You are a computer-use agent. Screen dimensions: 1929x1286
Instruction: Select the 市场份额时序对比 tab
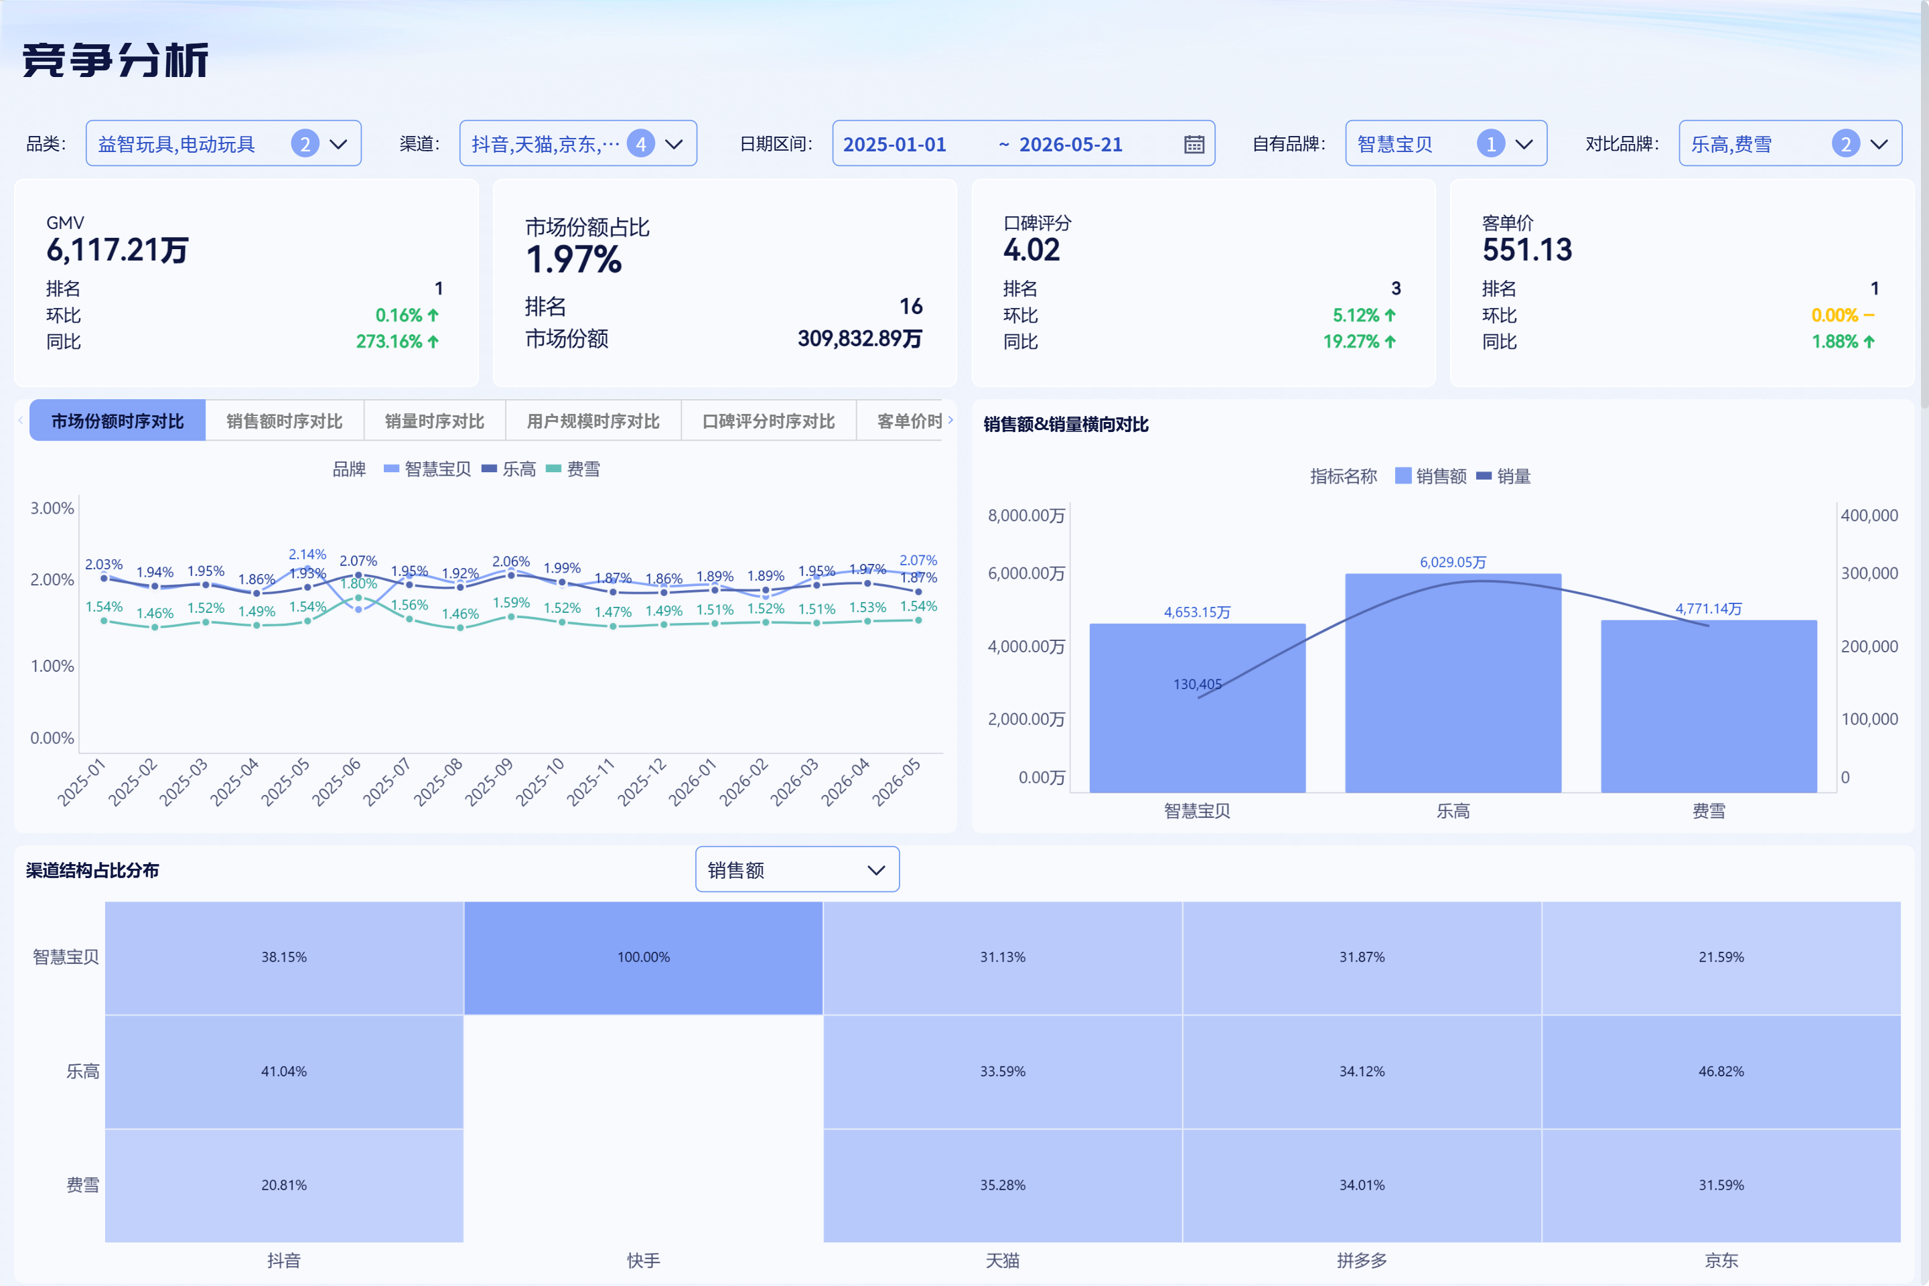click(x=117, y=421)
